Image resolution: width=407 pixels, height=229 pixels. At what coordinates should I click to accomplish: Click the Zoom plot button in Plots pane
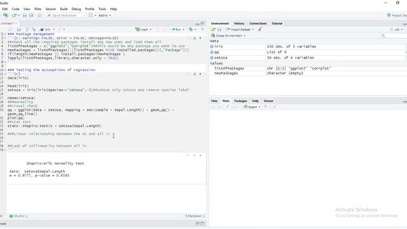(232, 107)
